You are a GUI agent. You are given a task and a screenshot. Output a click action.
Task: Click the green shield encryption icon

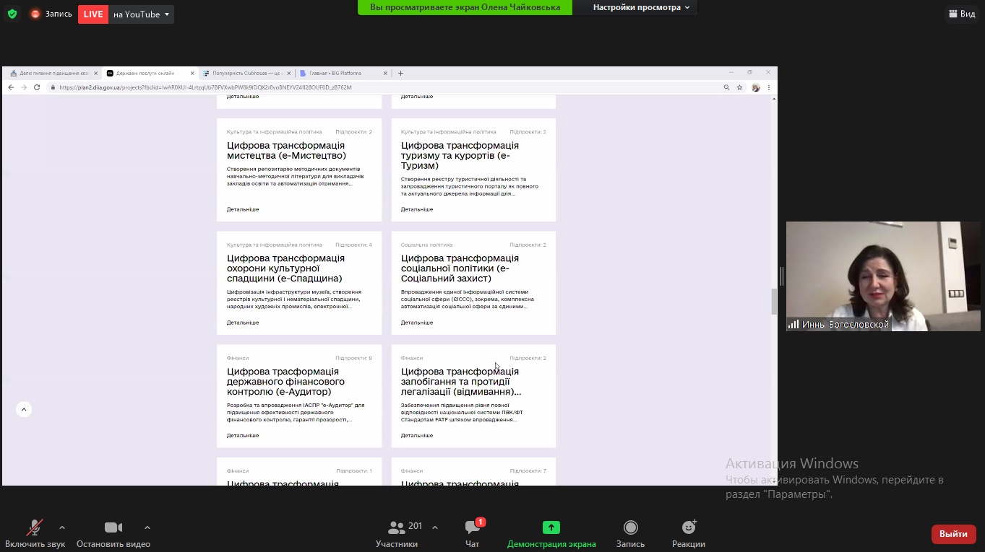point(12,14)
